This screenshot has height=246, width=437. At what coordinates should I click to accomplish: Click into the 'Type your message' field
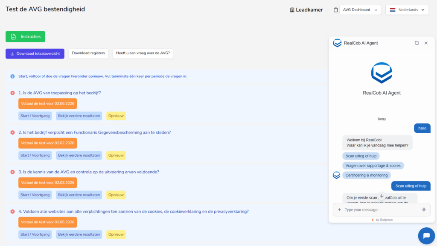380,210
